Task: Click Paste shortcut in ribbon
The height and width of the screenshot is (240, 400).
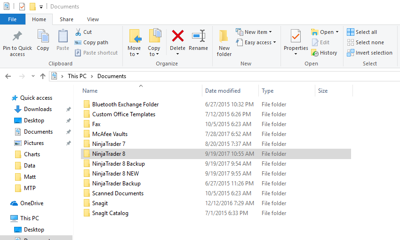Action: [x=96, y=53]
